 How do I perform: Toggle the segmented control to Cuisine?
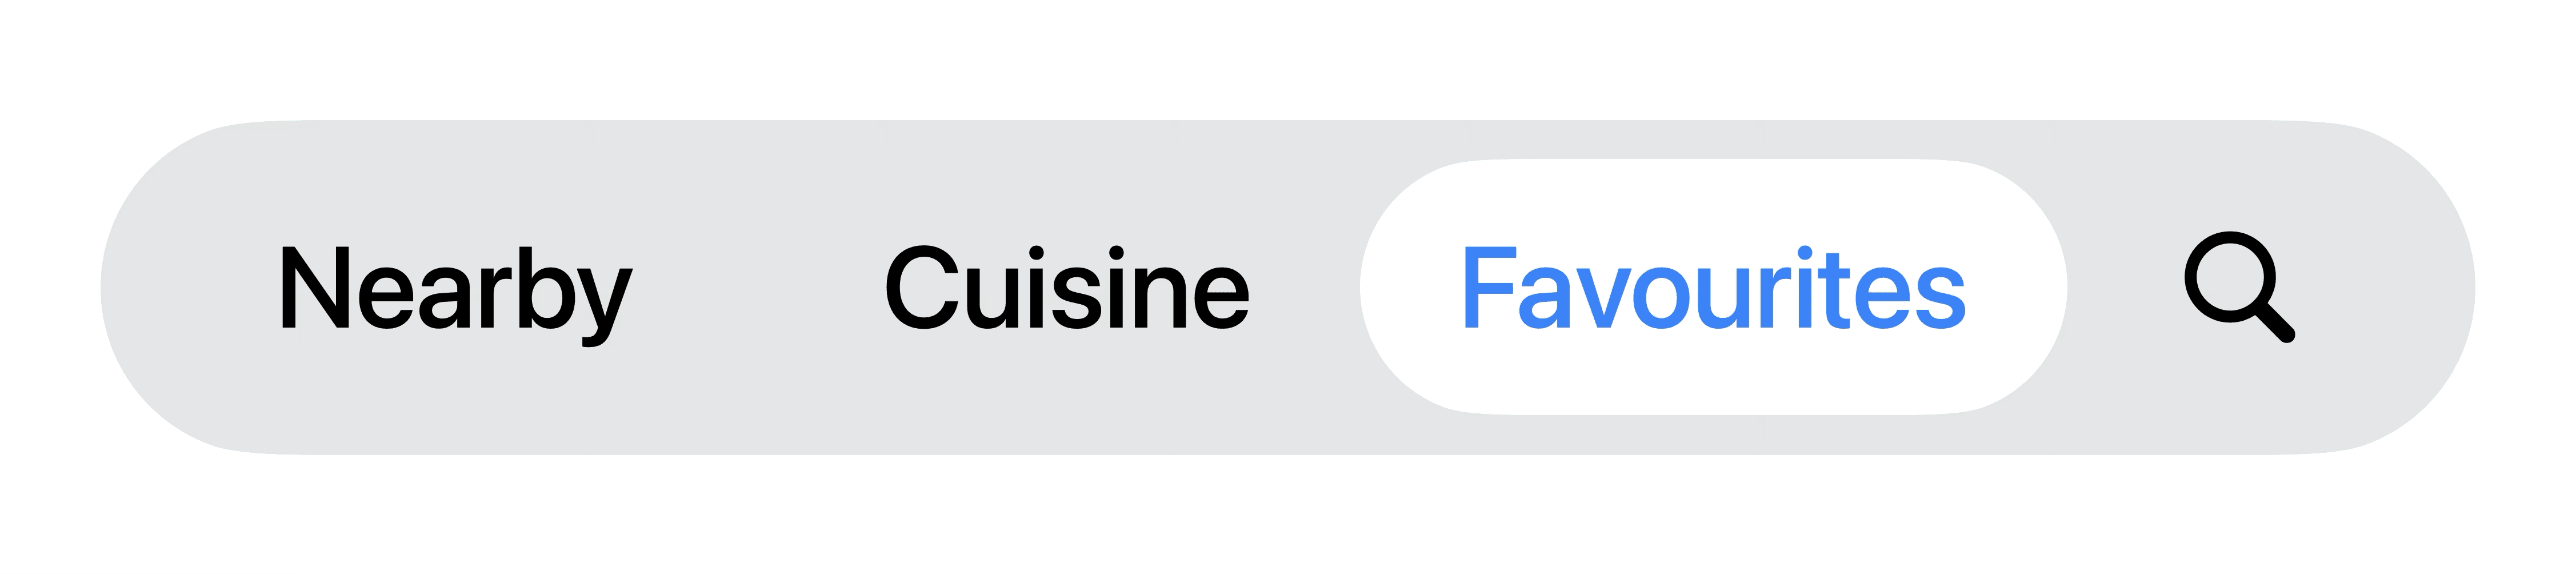(1067, 288)
